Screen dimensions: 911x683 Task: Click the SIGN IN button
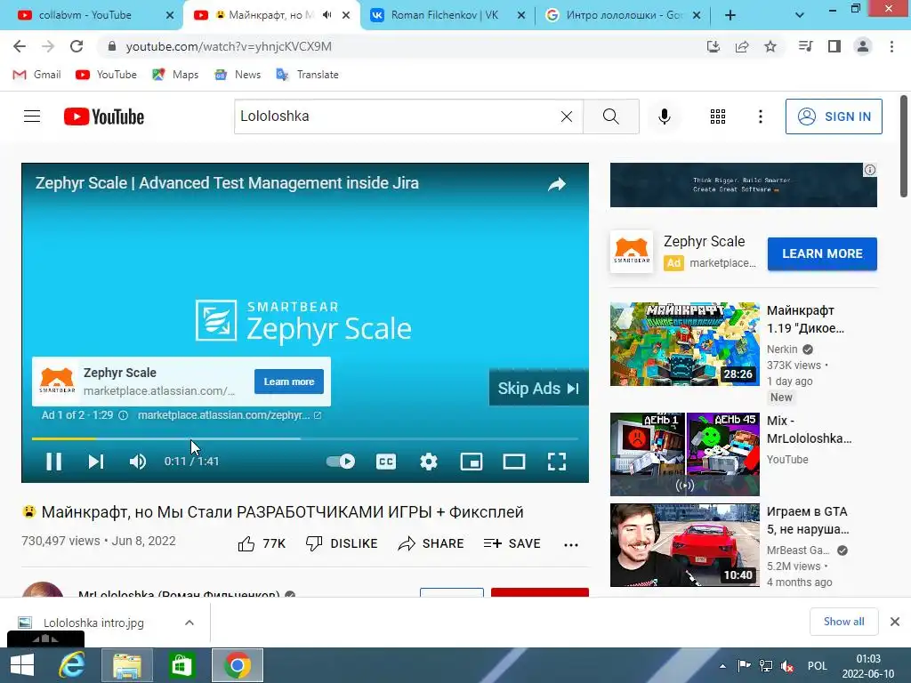pos(833,117)
